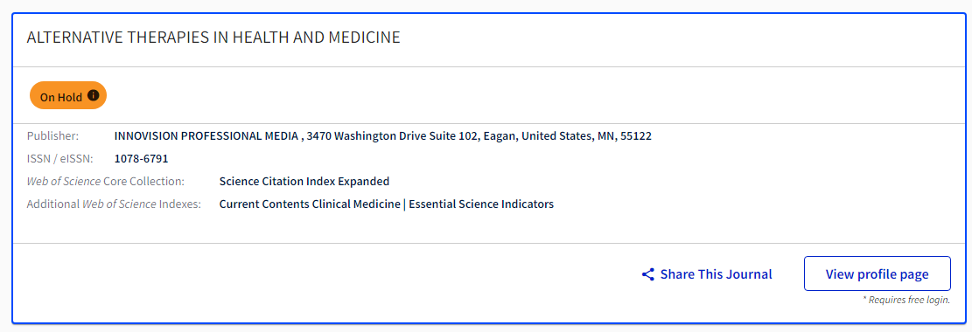Select the orange On Hold status badge
Viewport: 972px width, 332px height.
[x=68, y=96]
